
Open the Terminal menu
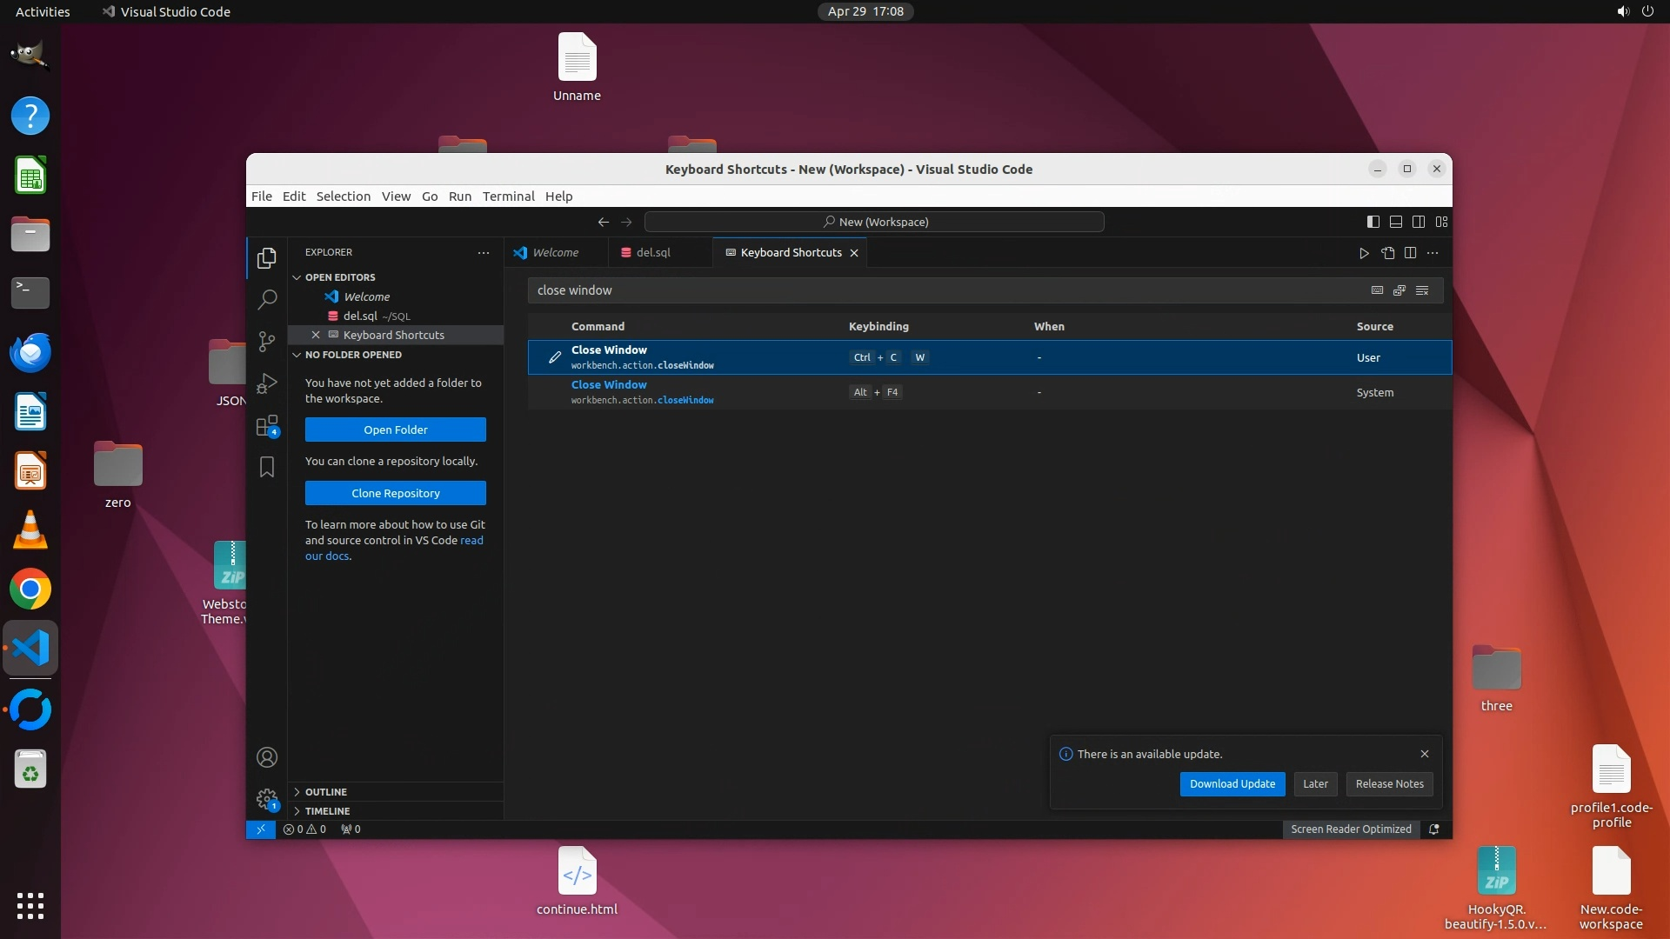pyautogui.click(x=508, y=196)
